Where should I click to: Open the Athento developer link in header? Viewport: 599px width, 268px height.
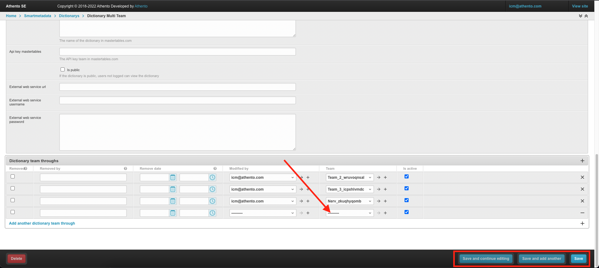[141, 6]
